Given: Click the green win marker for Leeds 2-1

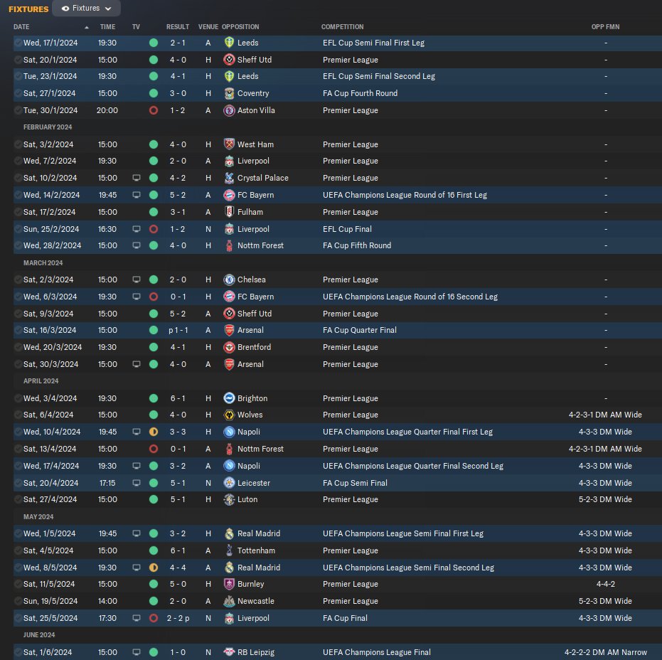Looking at the screenshot, I should coord(154,43).
